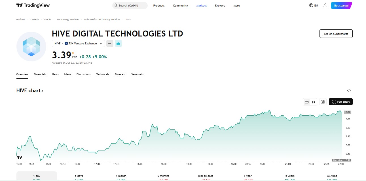Viewport: 366px width, 181px height.
Task: Select the Overview tab
Action: 22,74
